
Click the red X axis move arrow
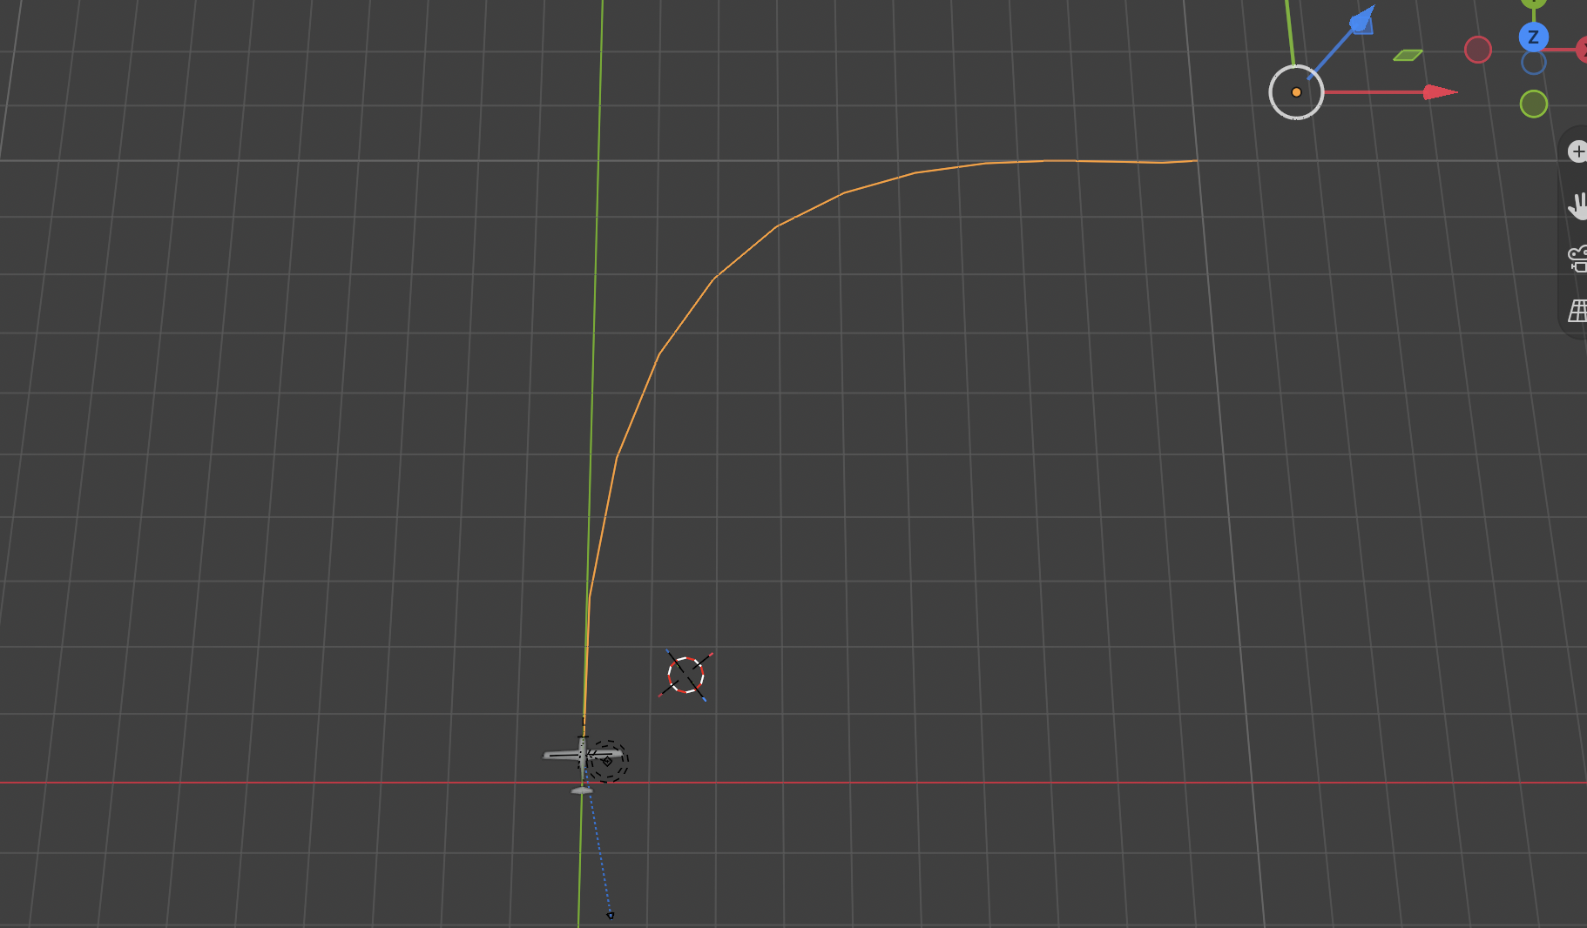(x=1441, y=92)
